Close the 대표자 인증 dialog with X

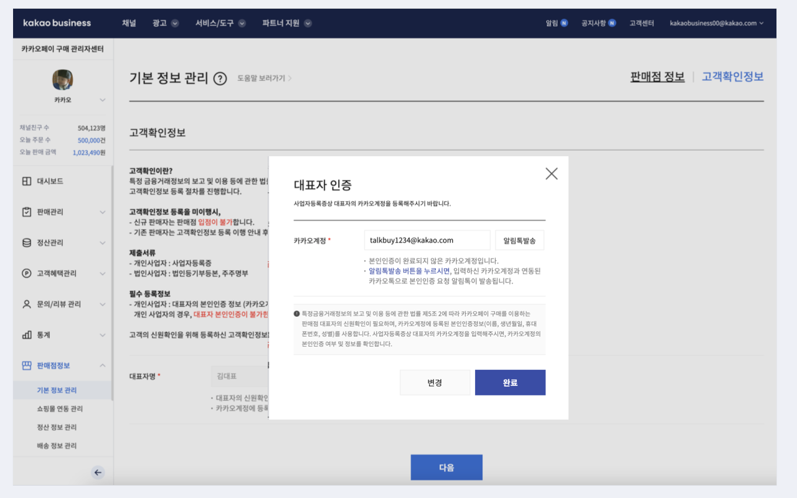pyautogui.click(x=551, y=174)
